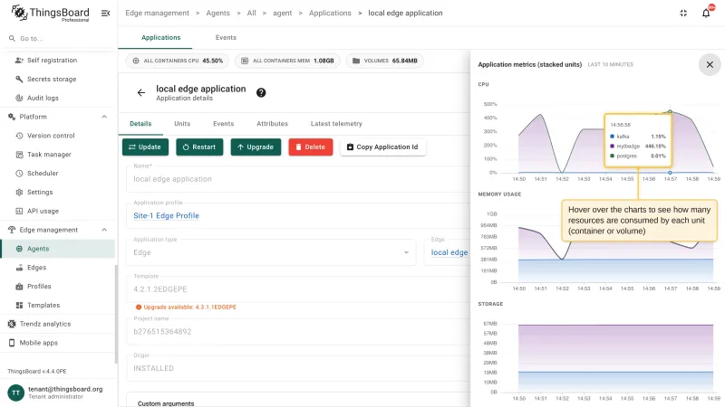Select Agents in sidebar
725x407 pixels.
[x=58, y=249]
